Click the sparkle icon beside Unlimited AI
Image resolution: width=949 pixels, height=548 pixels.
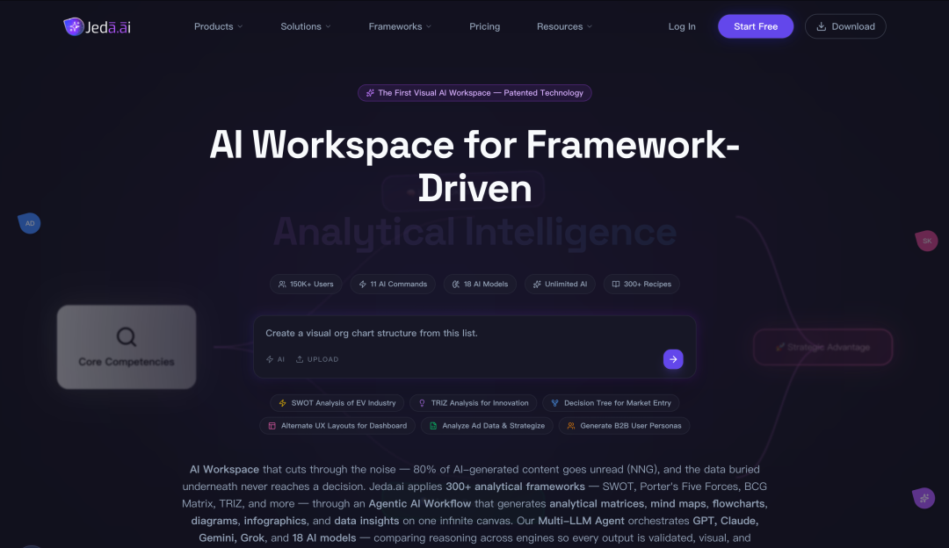tap(537, 285)
